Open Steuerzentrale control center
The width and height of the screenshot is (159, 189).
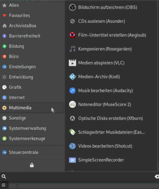[x=32, y=152]
